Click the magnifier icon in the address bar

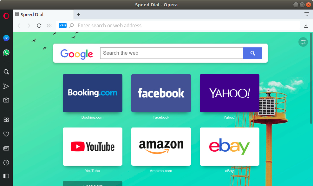point(71,25)
